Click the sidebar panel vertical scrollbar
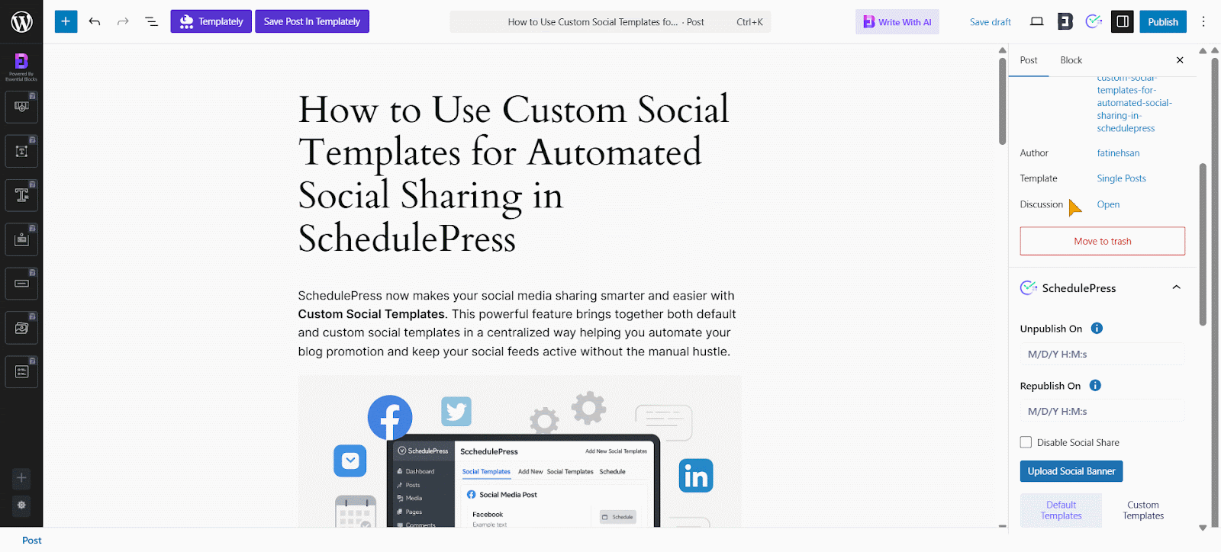 coord(1203,244)
